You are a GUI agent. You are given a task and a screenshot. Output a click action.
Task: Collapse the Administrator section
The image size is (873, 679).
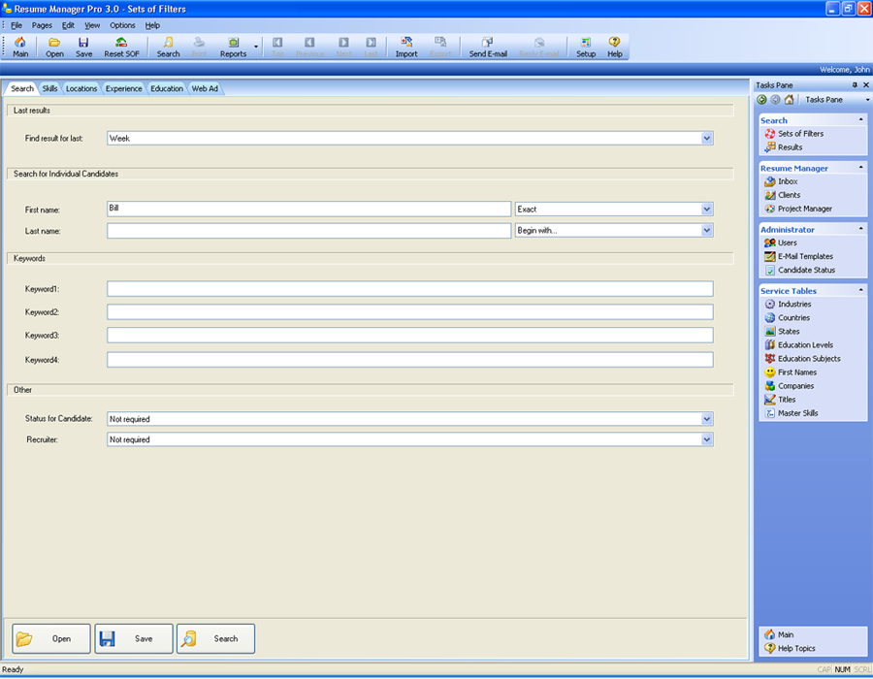click(x=860, y=229)
